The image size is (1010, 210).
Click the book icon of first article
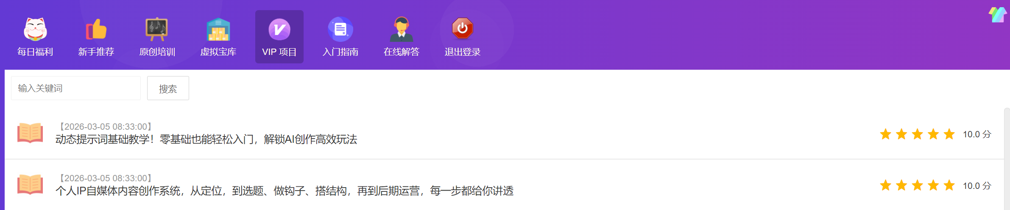[30, 133]
